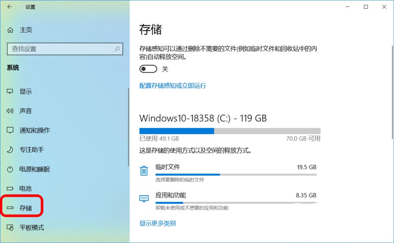Click the 电源和睡眠 power icon
Screen dimensions: 394x243
coord(9,169)
